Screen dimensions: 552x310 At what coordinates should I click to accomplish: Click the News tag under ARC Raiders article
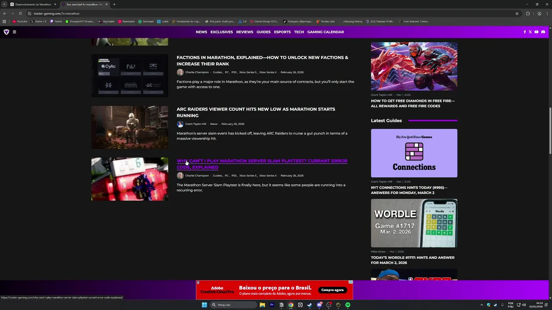(214, 124)
